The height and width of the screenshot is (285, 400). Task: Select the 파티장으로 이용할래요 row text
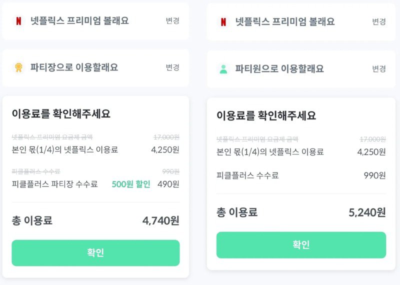(74, 67)
